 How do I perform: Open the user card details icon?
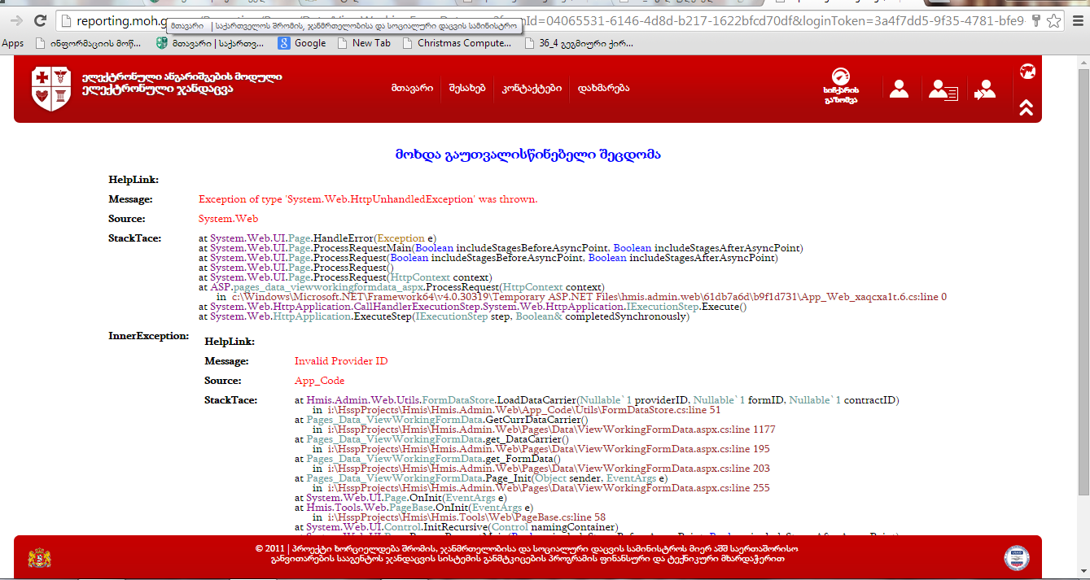click(x=942, y=89)
